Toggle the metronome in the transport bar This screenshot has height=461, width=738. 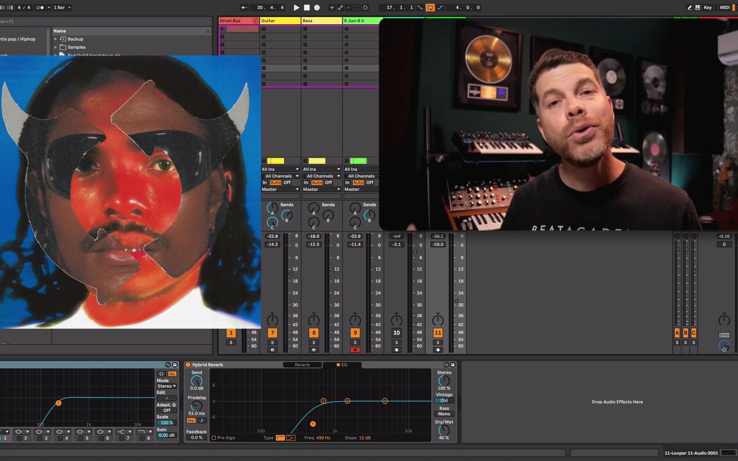40,7
